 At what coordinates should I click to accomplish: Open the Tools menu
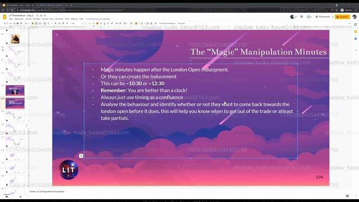click(x=67, y=19)
